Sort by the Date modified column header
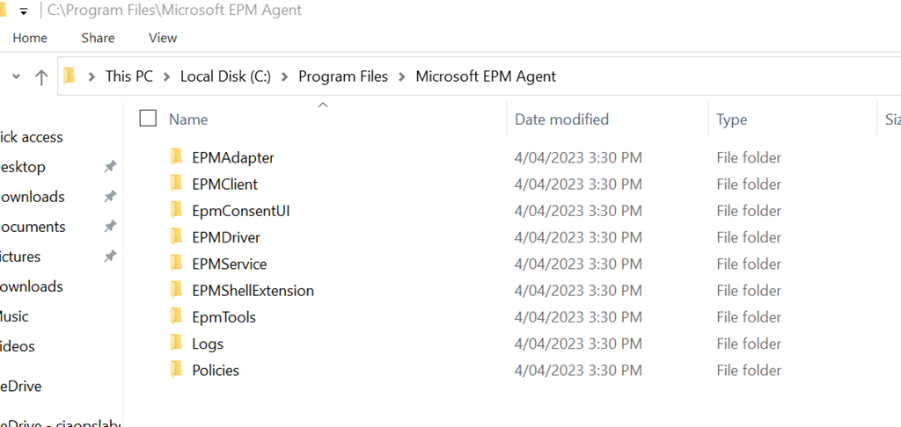Viewport: 901px width, 427px height. 561,119
